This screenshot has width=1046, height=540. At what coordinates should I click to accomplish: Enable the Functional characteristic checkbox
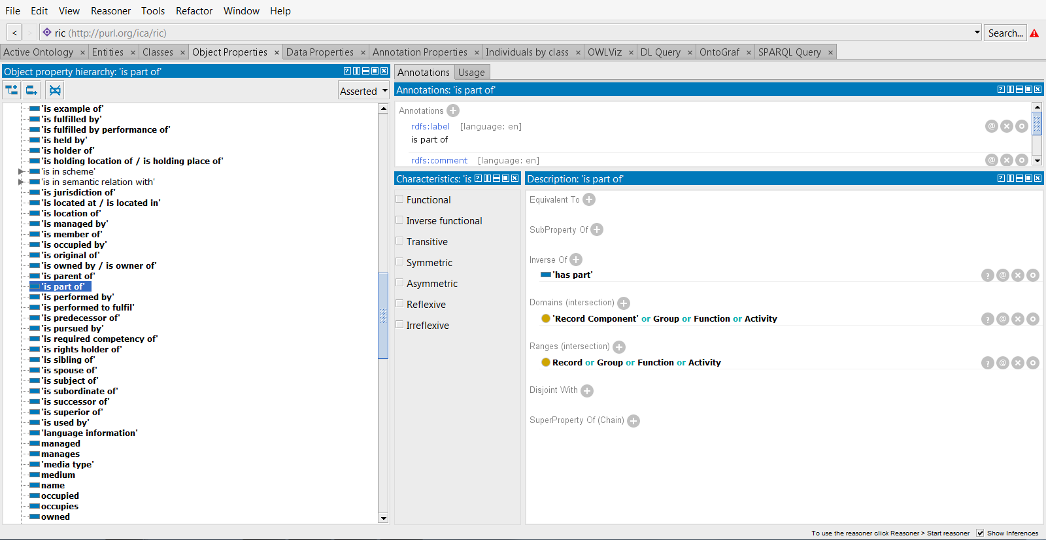pos(399,199)
